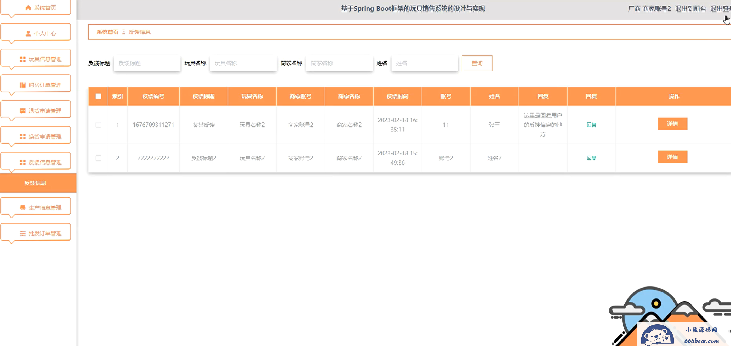Focus the 反馈标题 search input
The height and width of the screenshot is (346, 731).
pos(147,63)
